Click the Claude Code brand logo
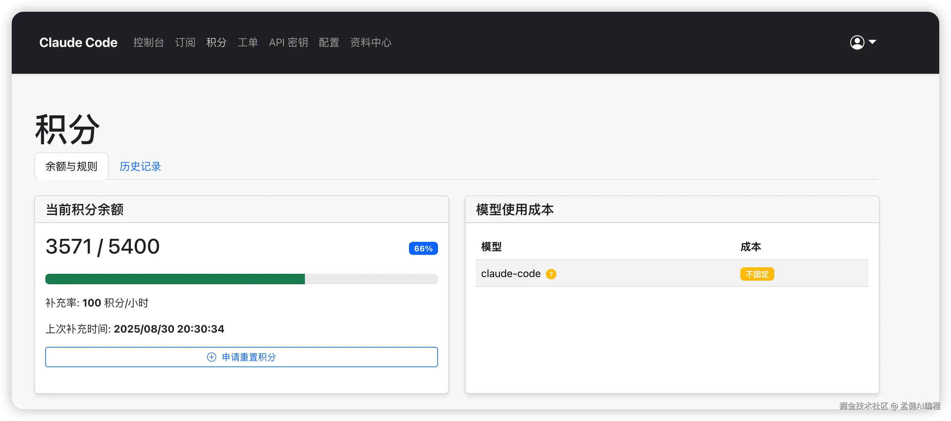This screenshot has width=951, height=421. [78, 42]
